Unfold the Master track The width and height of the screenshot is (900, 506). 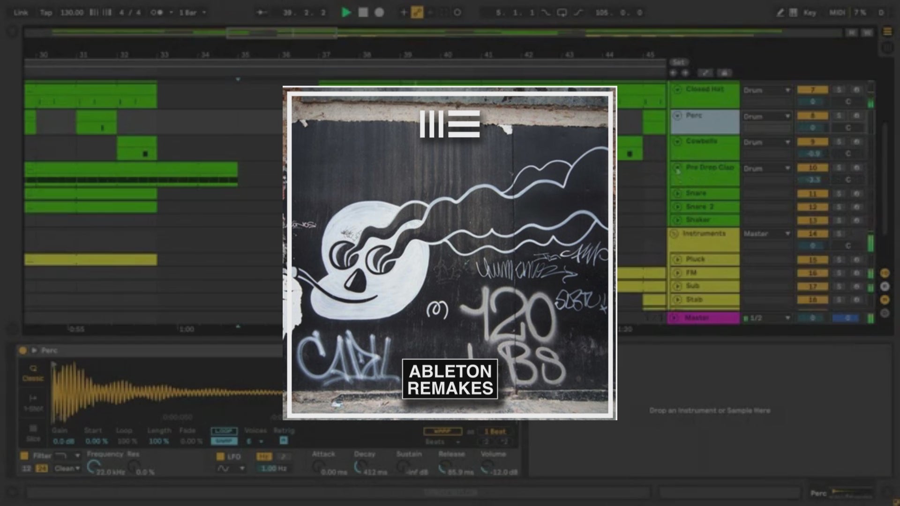coord(675,318)
